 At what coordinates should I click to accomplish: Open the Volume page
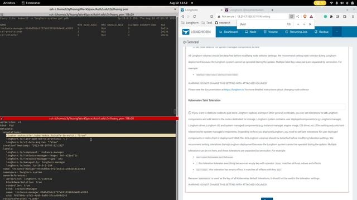(271, 32)
